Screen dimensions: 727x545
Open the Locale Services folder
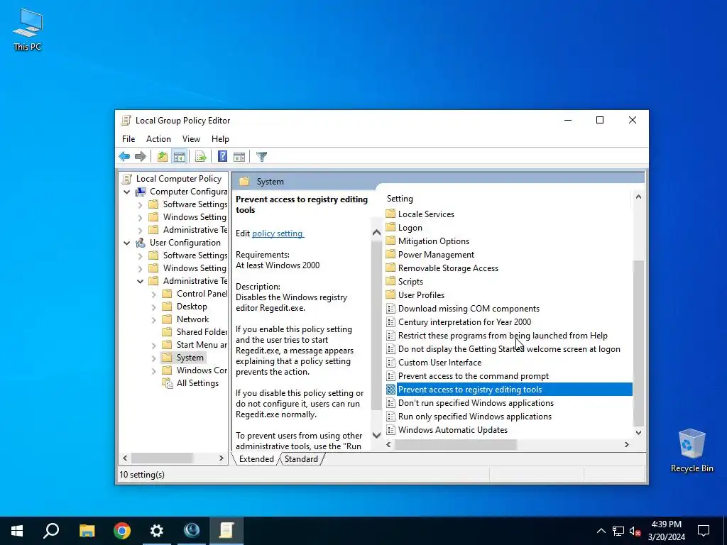pyautogui.click(x=426, y=214)
